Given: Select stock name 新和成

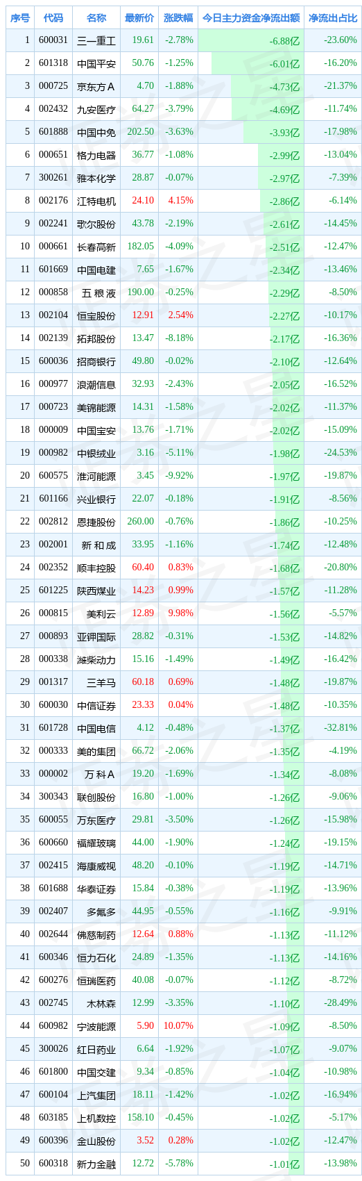Looking at the screenshot, I should tap(98, 545).
